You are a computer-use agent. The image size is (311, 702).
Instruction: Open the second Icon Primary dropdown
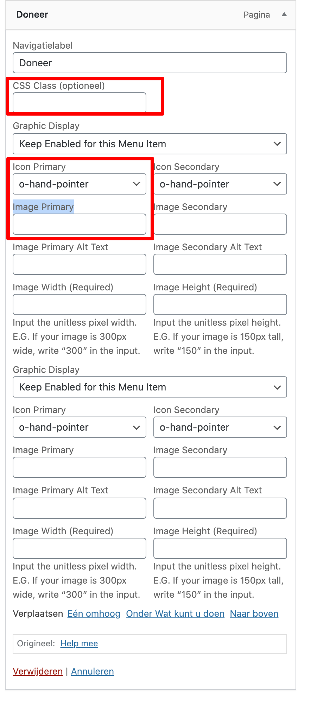click(x=80, y=427)
